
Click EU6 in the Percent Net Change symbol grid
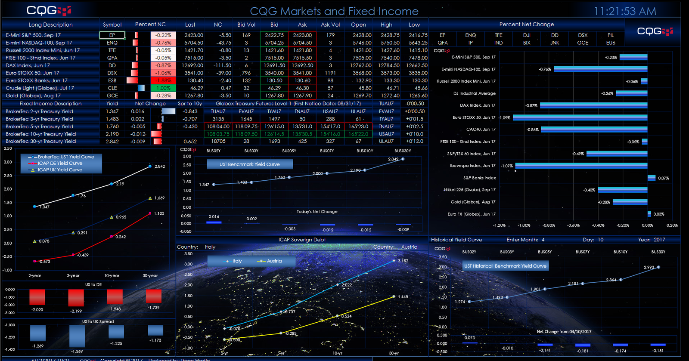[x=611, y=43]
